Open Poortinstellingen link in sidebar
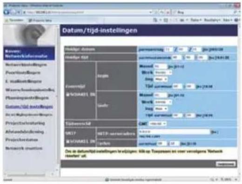242x184 pixels. click(23, 73)
